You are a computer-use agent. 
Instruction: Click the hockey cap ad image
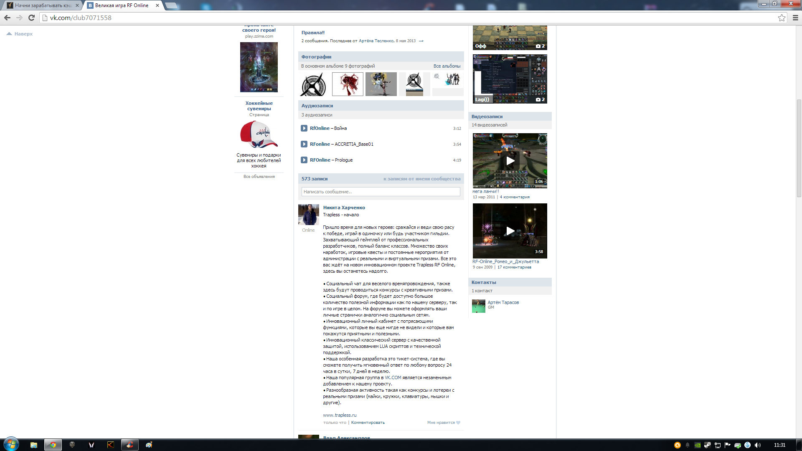[x=259, y=134]
